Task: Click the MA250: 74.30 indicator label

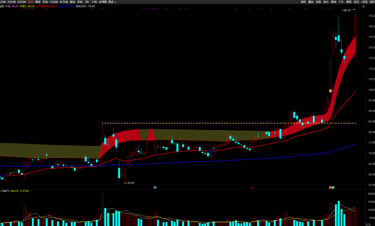Action: coord(66,6)
